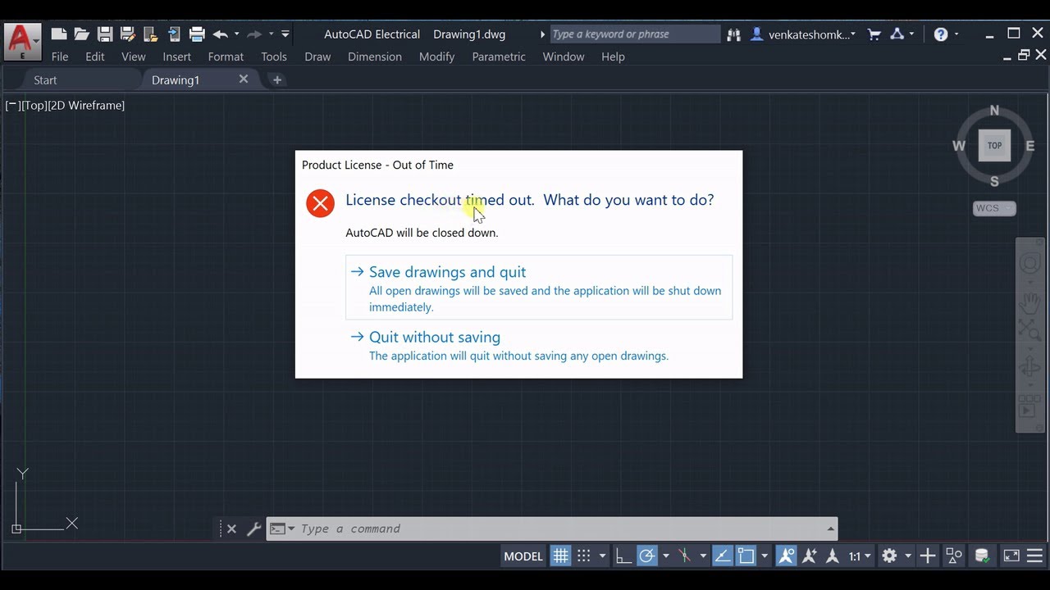
Task: Open the Autodesk App Store cart icon
Action: [874, 34]
